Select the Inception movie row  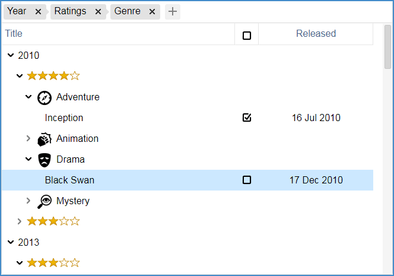[x=64, y=118]
